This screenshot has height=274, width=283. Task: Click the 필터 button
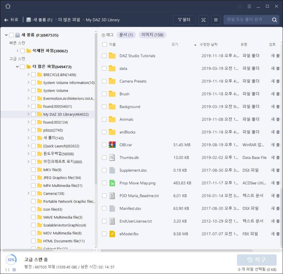tap(184, 20)
